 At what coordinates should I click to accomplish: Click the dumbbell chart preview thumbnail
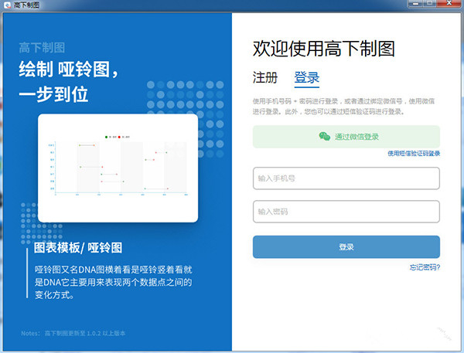coord(118,168)
